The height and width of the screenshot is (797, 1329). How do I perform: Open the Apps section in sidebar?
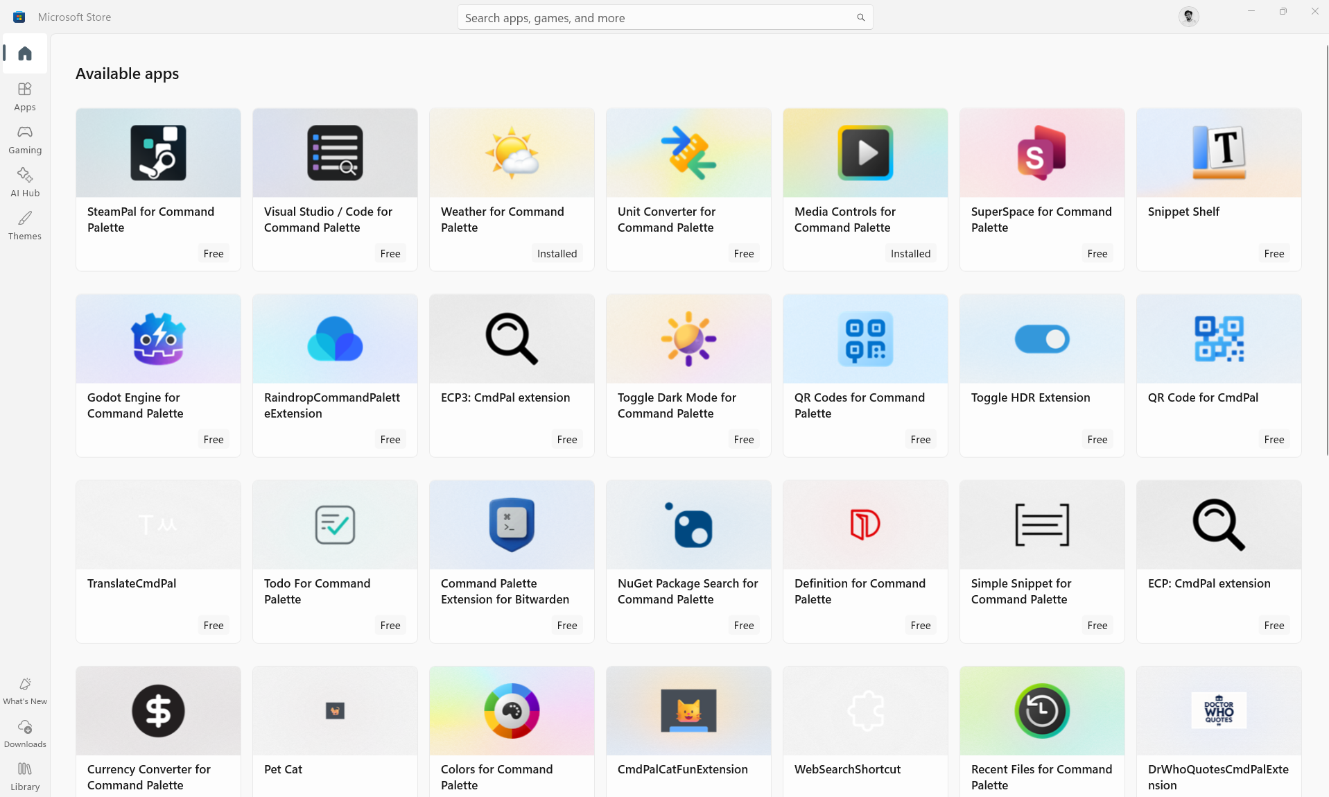24,96
